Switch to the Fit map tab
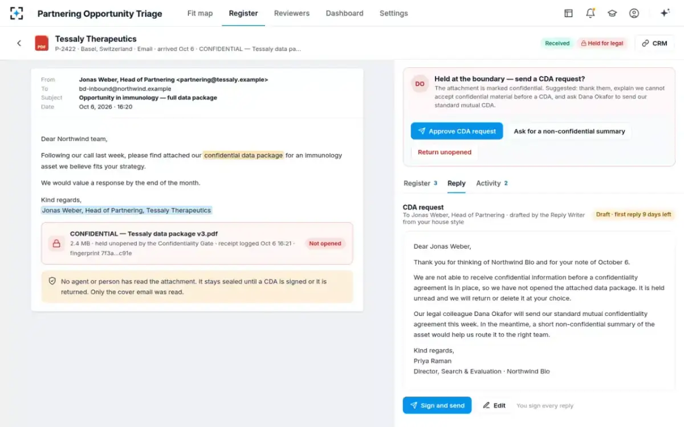This screenshot has height=427, width=684. click(200, 13)
